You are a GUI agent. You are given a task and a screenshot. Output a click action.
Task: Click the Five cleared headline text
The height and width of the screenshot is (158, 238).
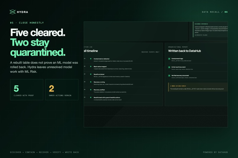click(38, 32)
